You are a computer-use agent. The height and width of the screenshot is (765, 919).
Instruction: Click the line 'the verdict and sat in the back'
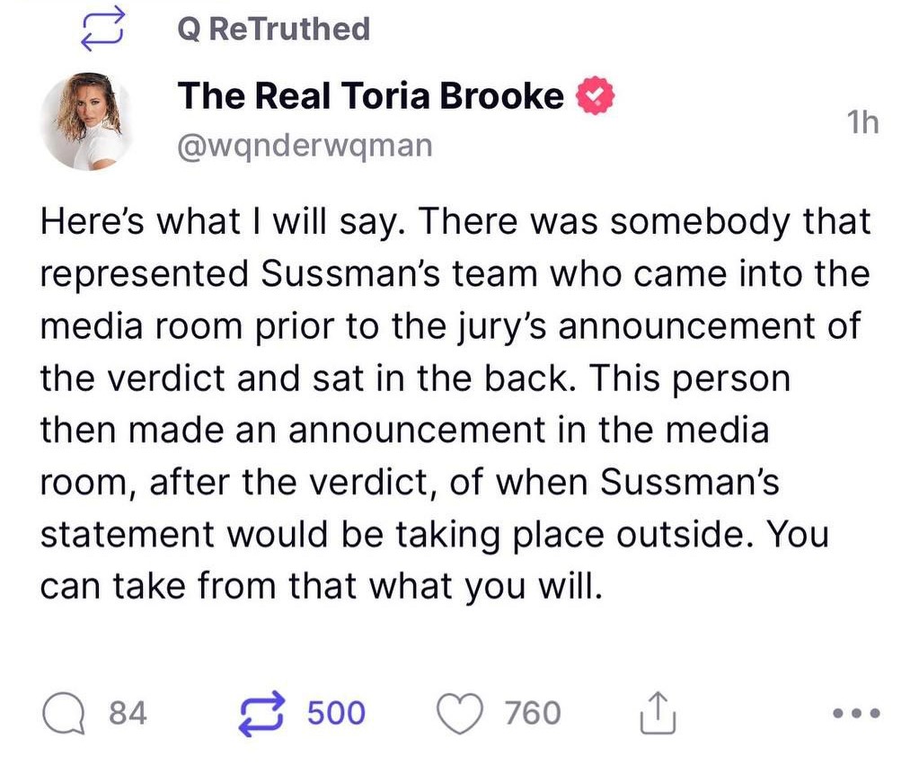(x=305, y=378)
